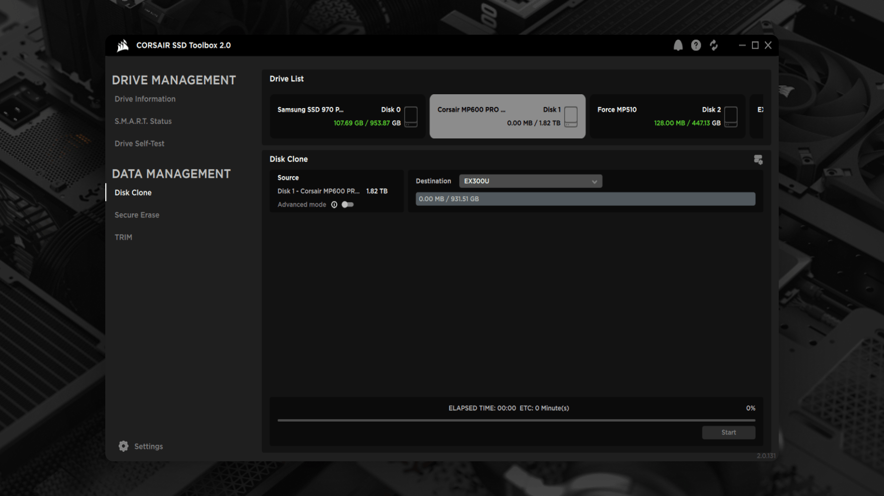Open the TRIM section

click(123, 237)
